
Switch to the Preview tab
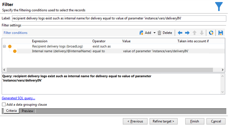(x=28, y=111)
